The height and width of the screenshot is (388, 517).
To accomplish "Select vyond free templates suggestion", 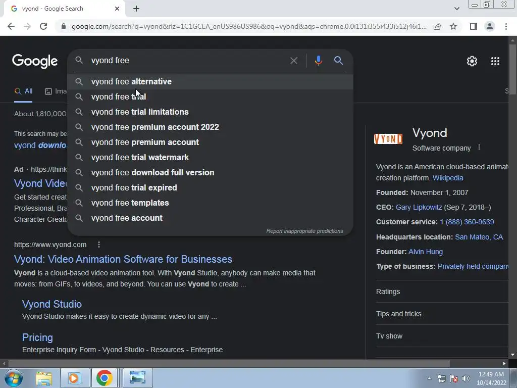I will (211, 203).
